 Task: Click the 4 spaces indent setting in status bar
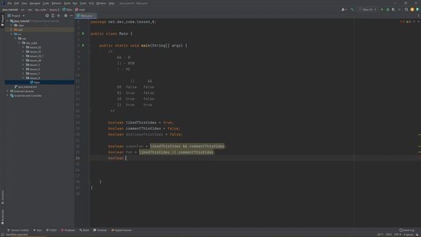(409, 235)
